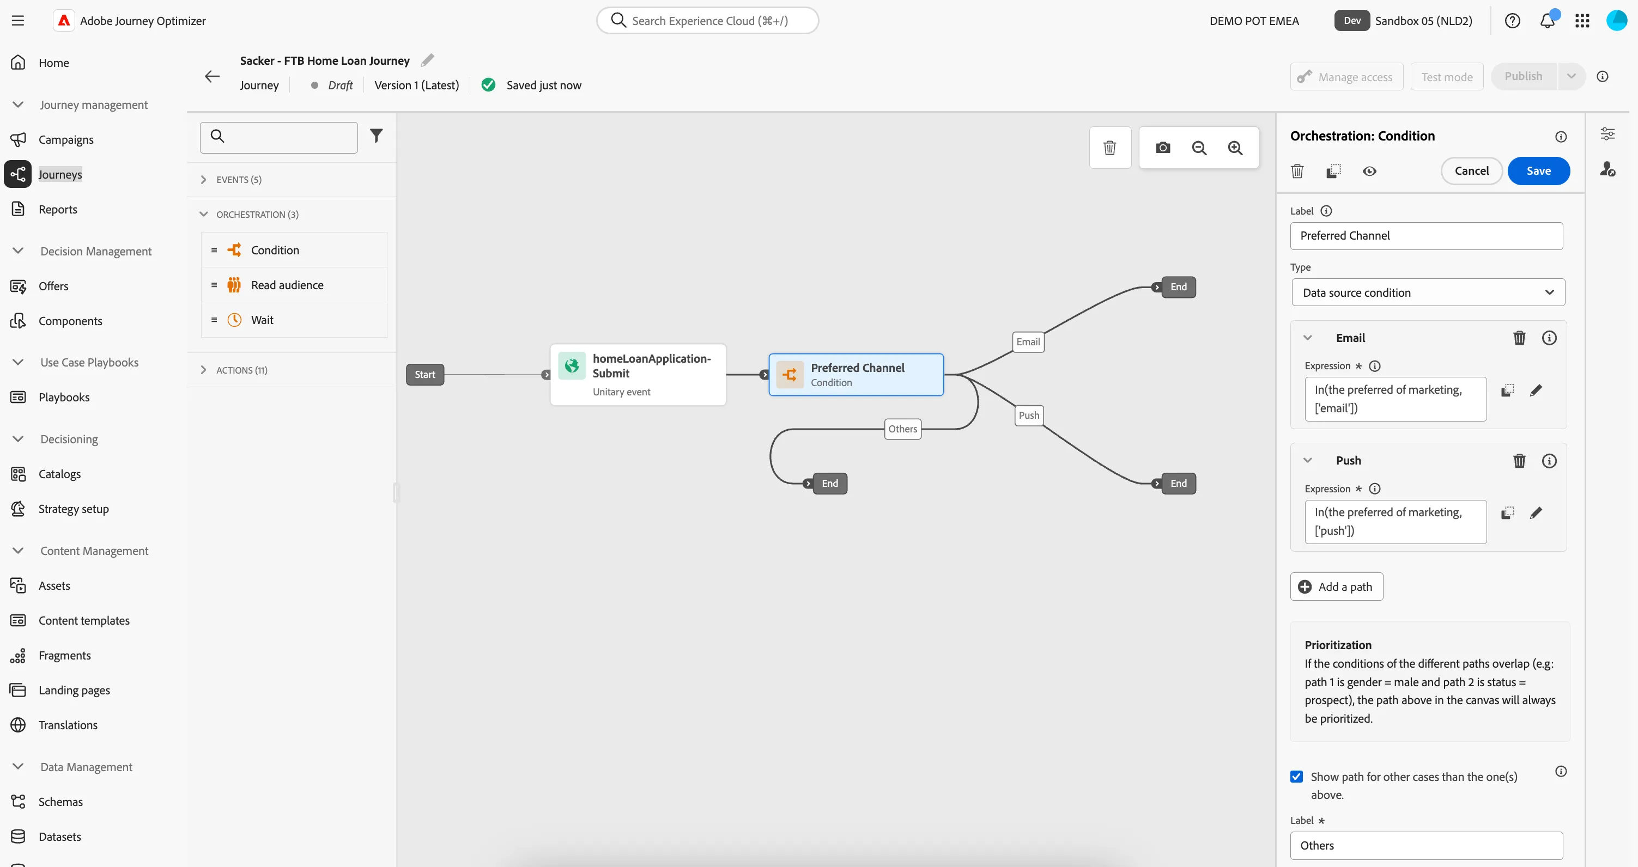Select the homeLoanApplication-Submit event node
The image size is (1638, 867).
point(638,374)
